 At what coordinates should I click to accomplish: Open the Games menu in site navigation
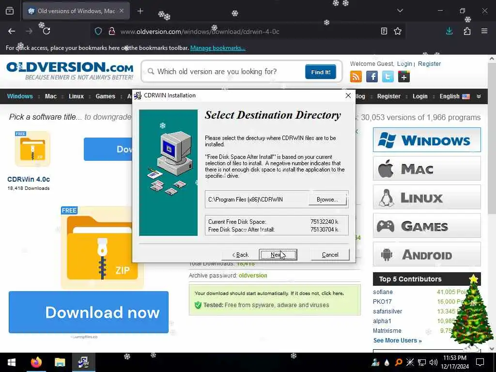(x=105, y=96)
